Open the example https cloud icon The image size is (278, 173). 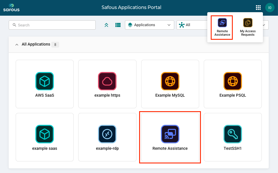pyautogui.click(x=107, y=81)
